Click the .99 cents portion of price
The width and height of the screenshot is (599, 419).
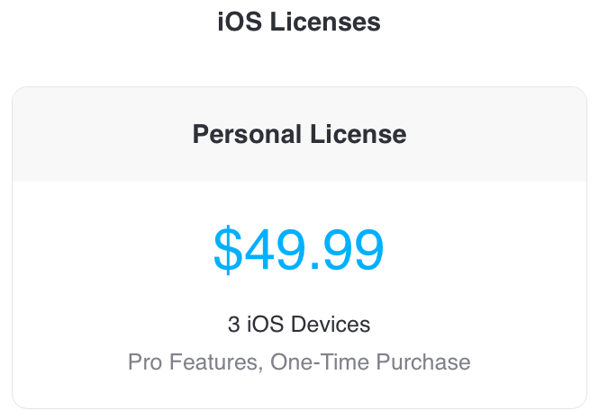pyautogui.click(x=347, y=249)
